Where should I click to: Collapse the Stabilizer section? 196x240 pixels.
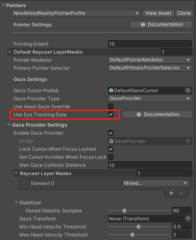coord(16,203)
